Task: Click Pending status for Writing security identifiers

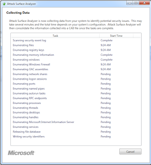Action: (x=106, y=137)
